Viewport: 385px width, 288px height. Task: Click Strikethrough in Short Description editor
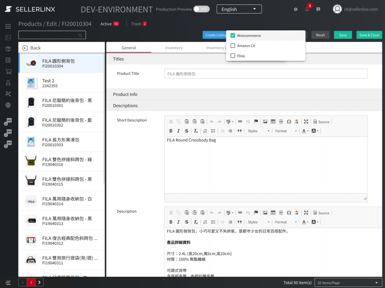pyautogui.click(x=186, y=131)
